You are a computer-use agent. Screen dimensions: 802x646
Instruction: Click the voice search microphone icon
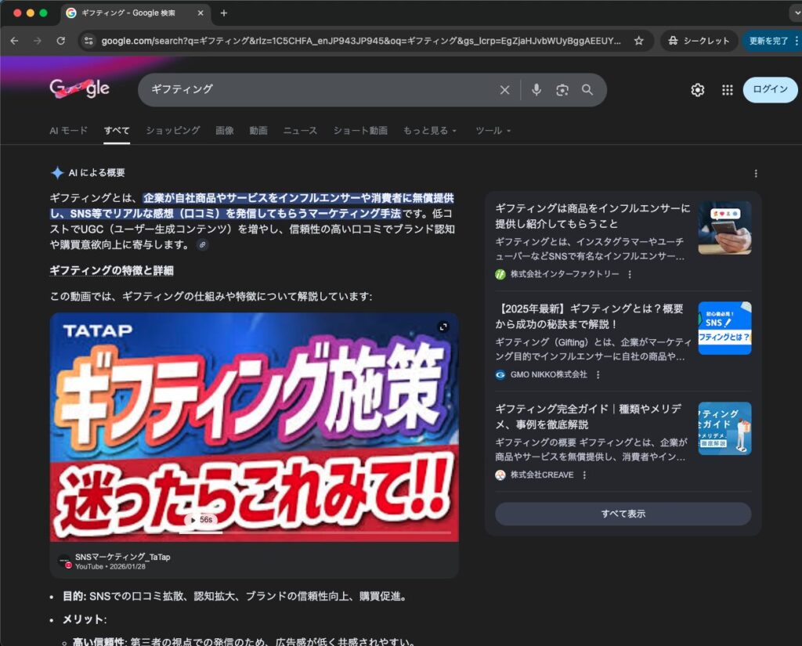click(x=536, y=90)
